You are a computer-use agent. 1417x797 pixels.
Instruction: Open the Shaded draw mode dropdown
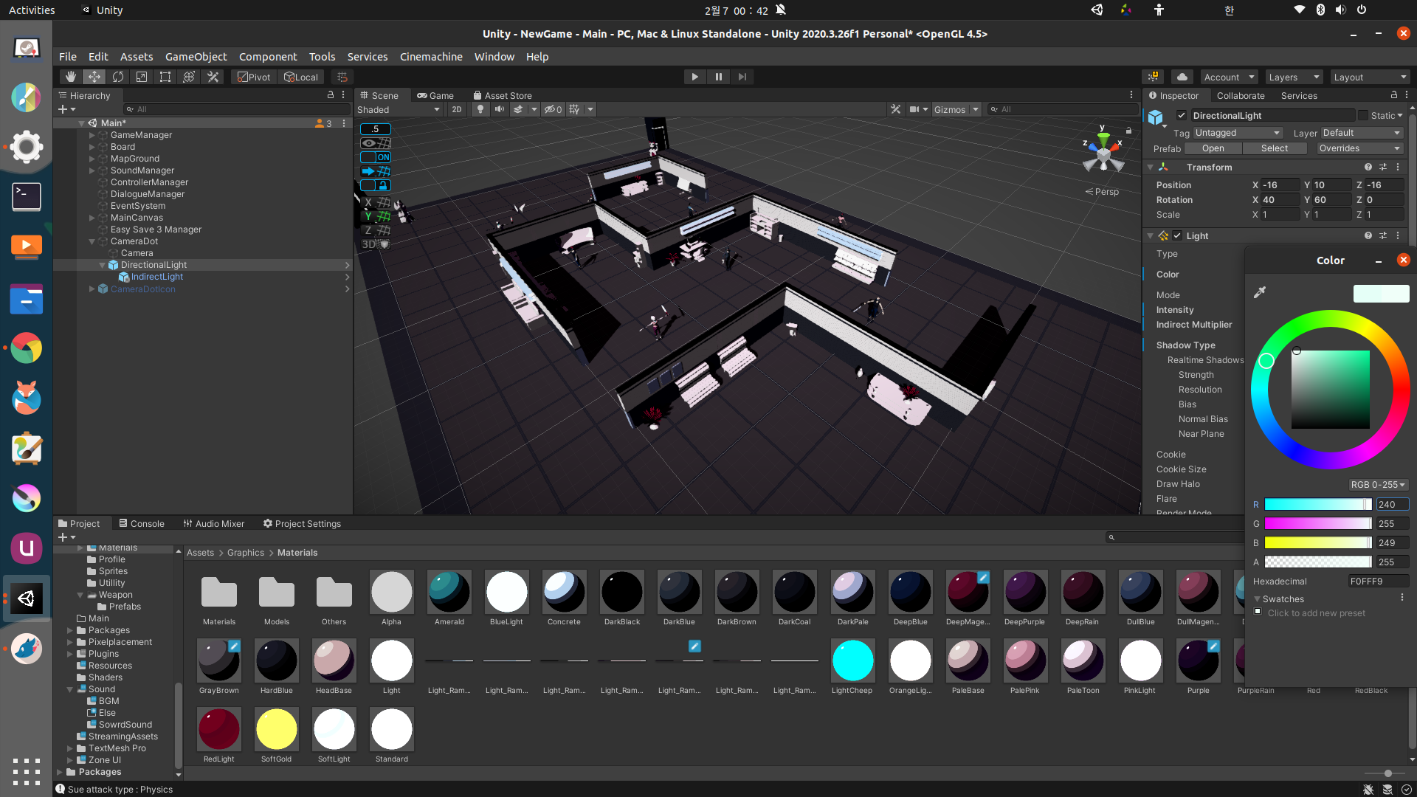399,109
